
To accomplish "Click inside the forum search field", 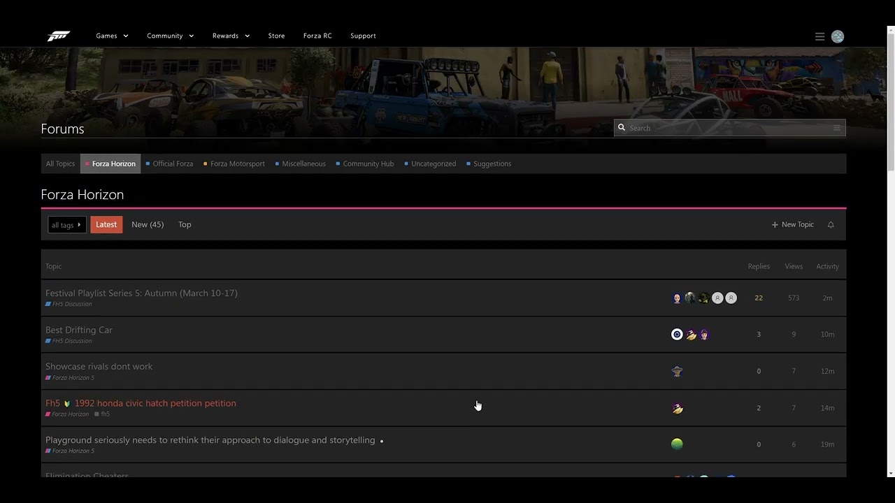I will click(729, 128).
